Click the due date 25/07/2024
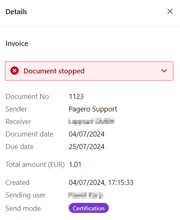This screenshot has height=220, width=180. pos(86,147)
